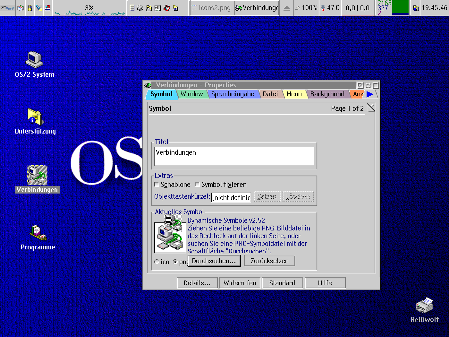
Task: Switch to the Window tab
Action: pos(191,94)
